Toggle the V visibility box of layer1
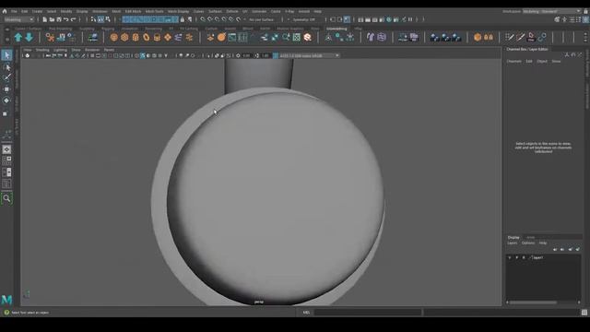The height and width of the screenshot is (332, 590). [510, 258]
